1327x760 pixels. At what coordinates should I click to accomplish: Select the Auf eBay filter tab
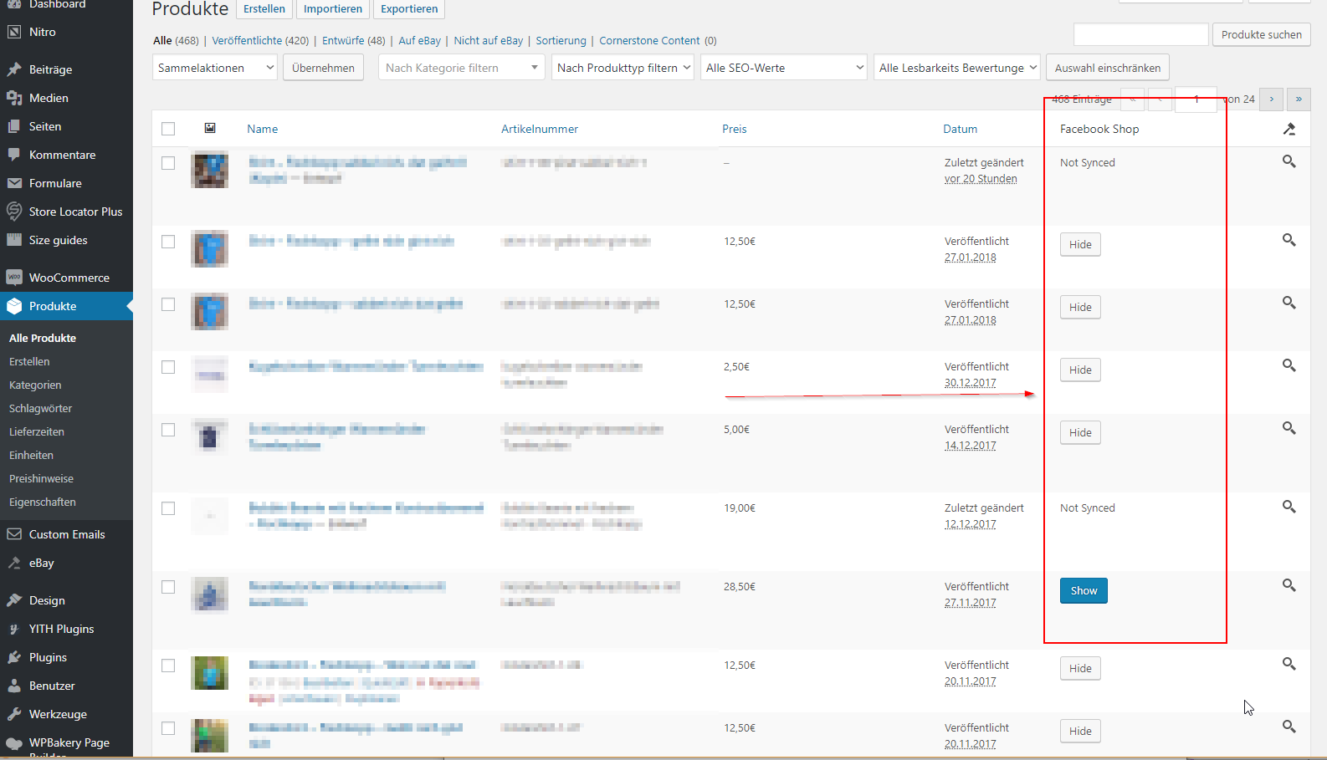(x=419, y=40)
